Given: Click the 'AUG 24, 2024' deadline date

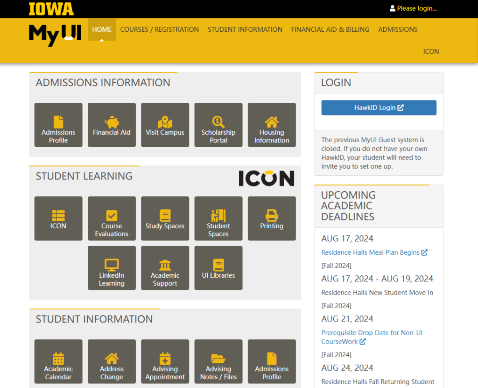Looking at the screenshot, I should [x=347, y=368].
